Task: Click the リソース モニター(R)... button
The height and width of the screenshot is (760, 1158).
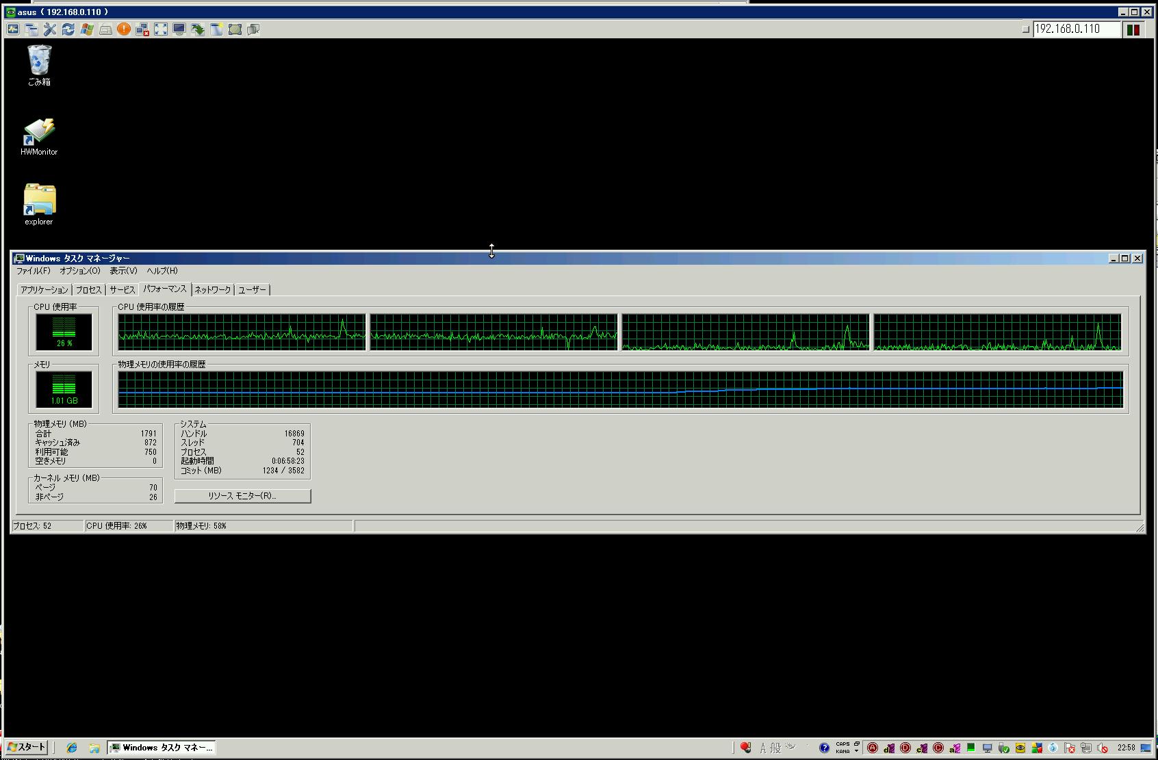Action: coord(242,496)
